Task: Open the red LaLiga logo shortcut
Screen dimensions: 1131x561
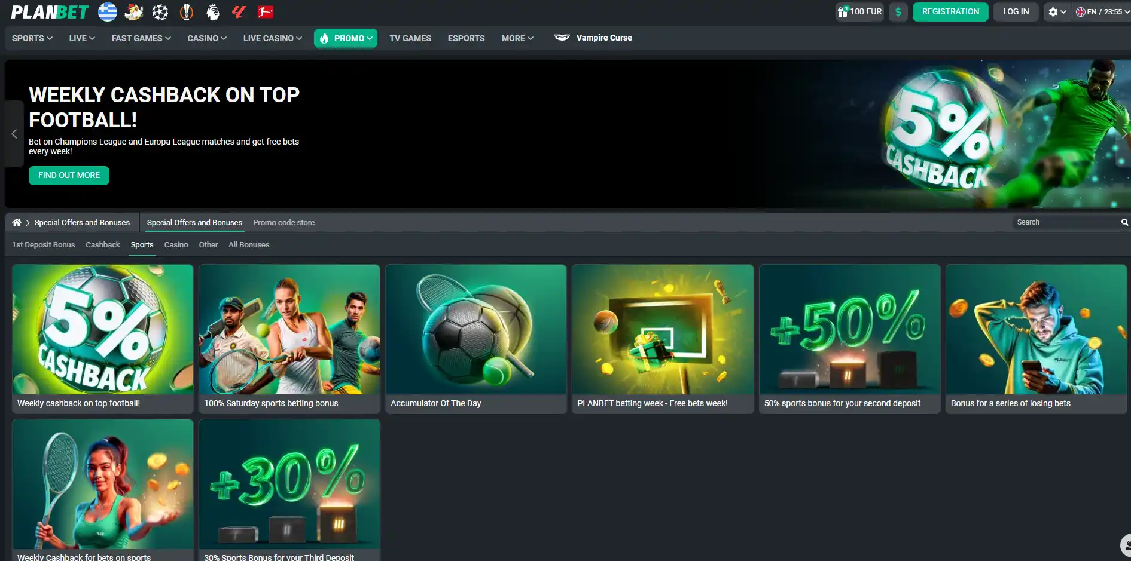Action: pyautogui.click(x=239, y=12)
